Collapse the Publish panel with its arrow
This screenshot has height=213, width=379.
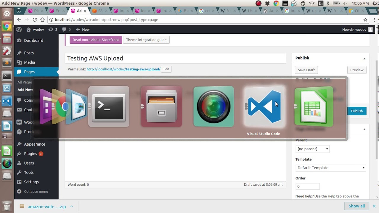[x=364, y=58]
